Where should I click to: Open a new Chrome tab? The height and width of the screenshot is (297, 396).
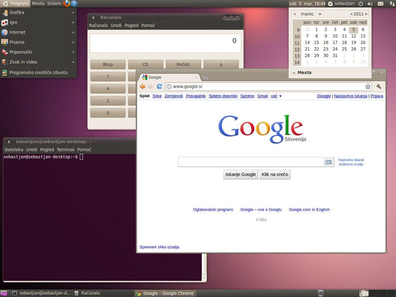(205, 77)
